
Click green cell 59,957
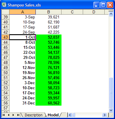click(x=48, y=98)
